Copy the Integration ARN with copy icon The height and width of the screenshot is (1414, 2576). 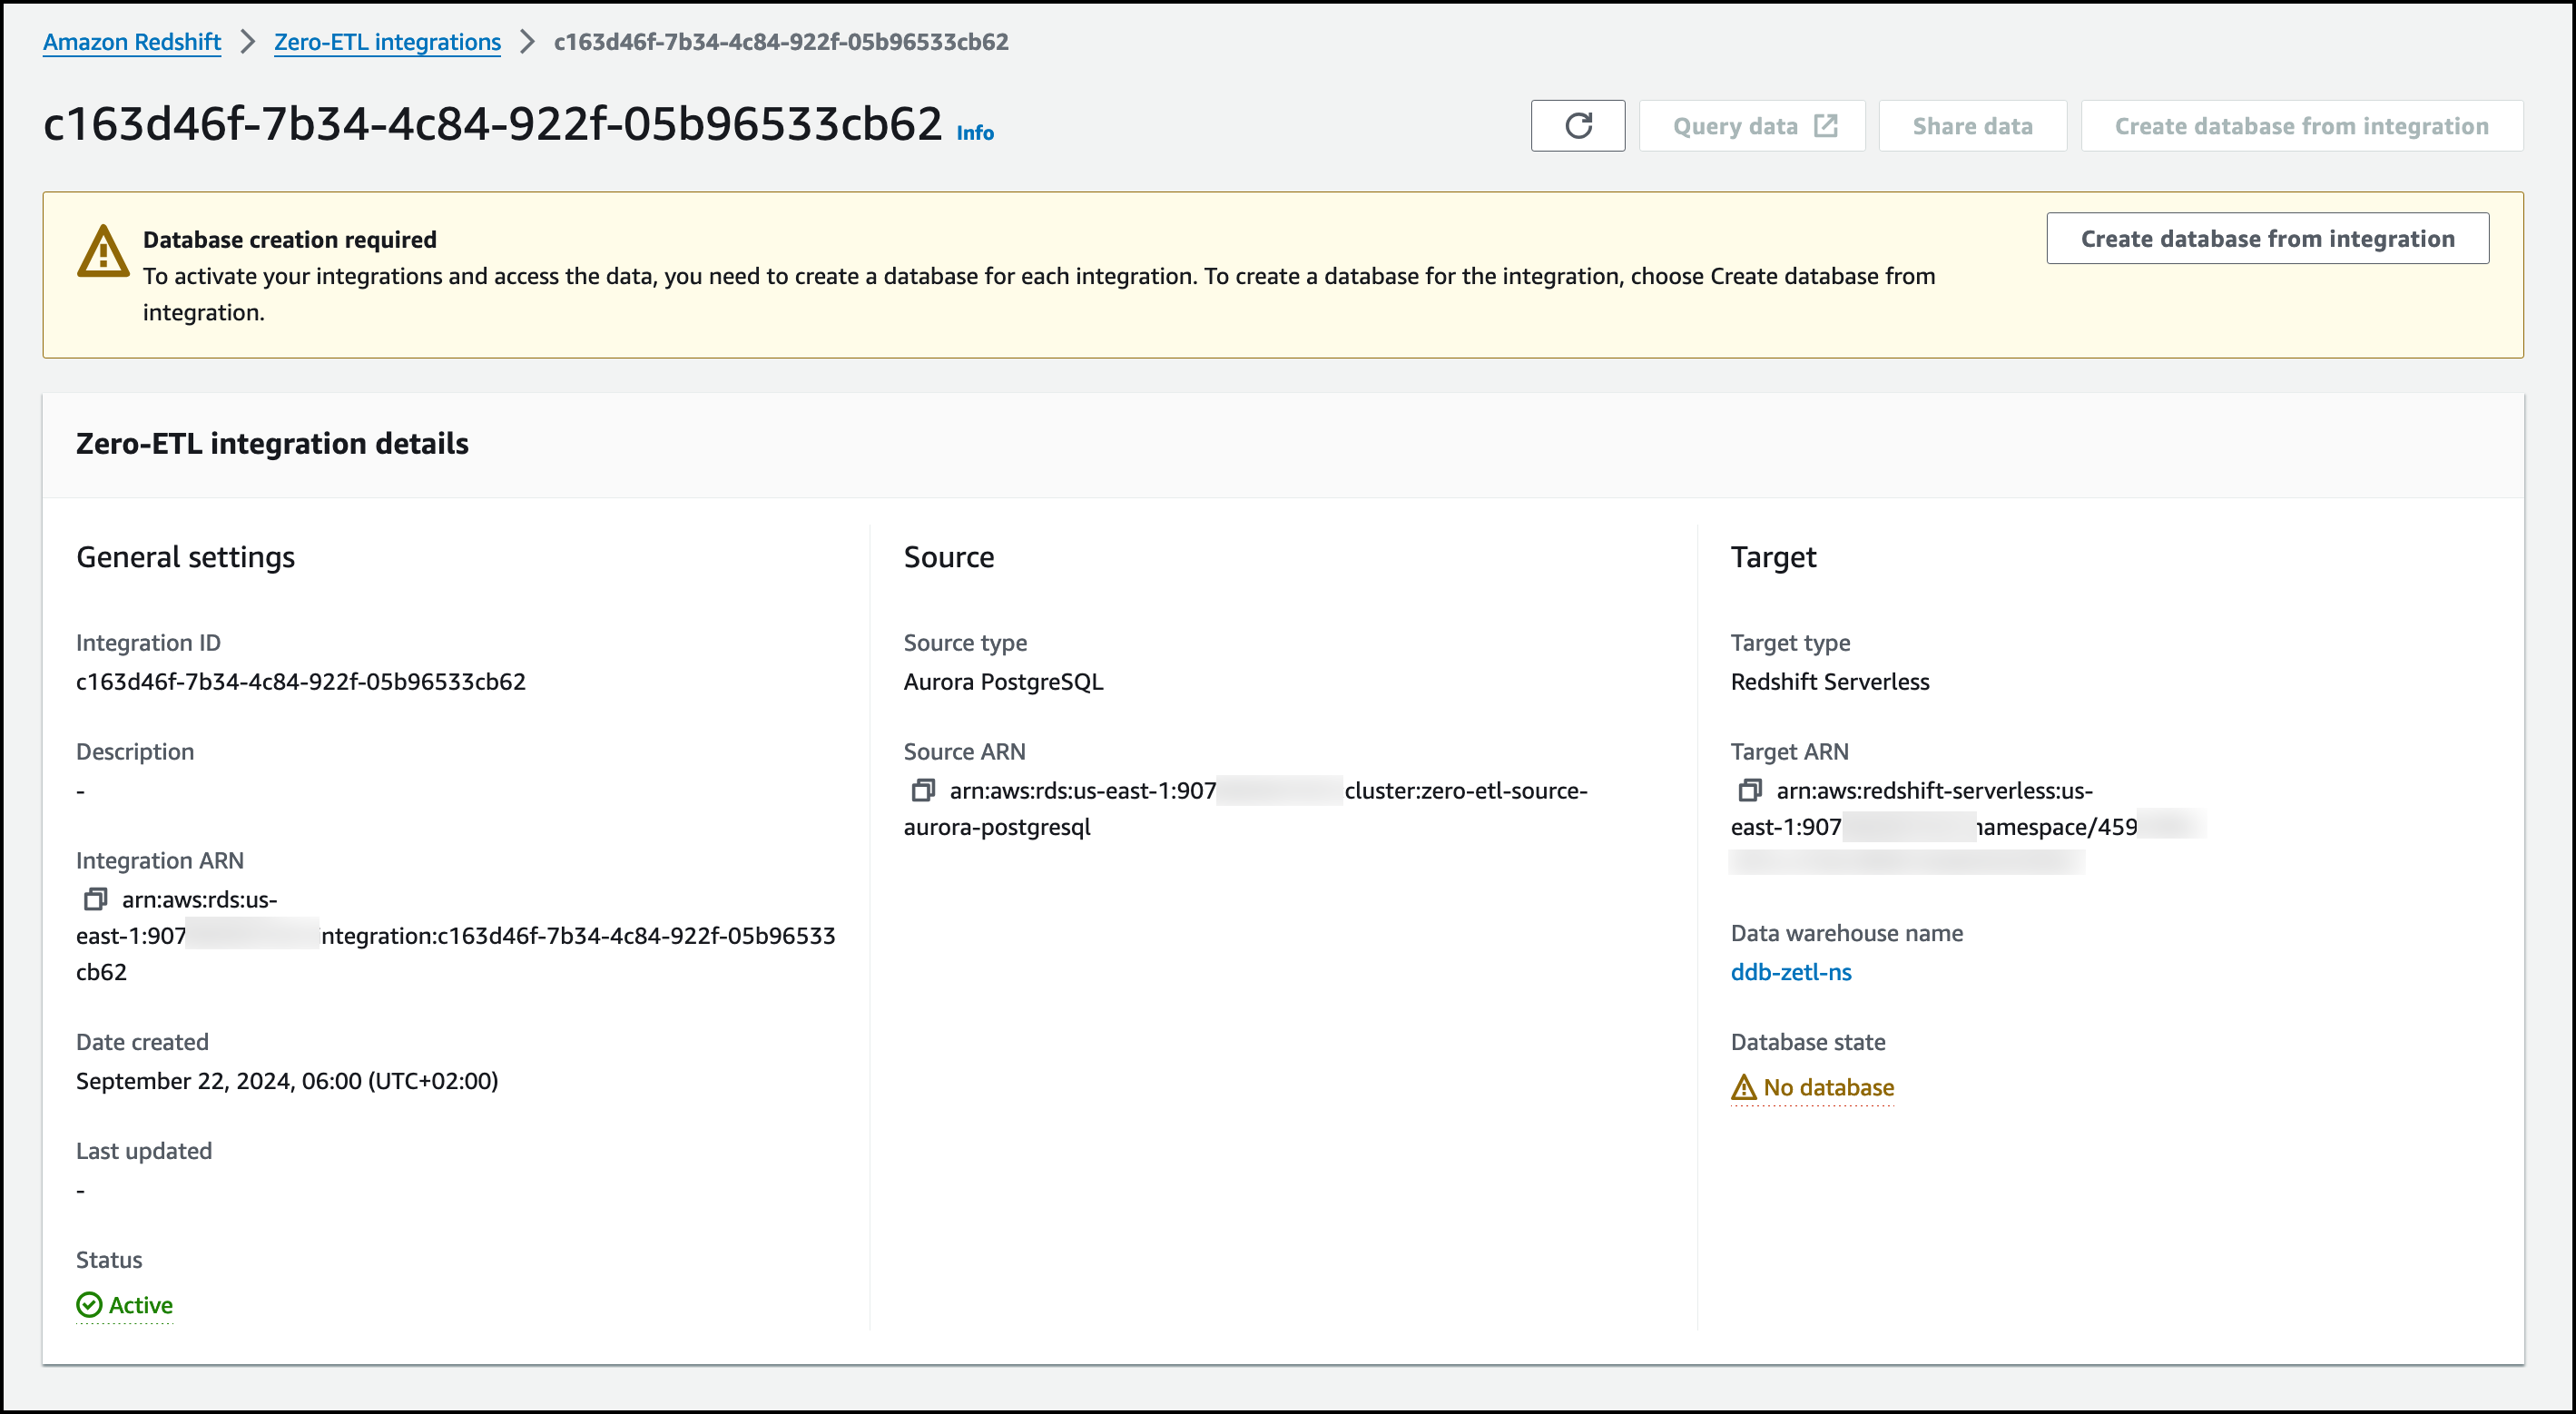coord(95,899)
